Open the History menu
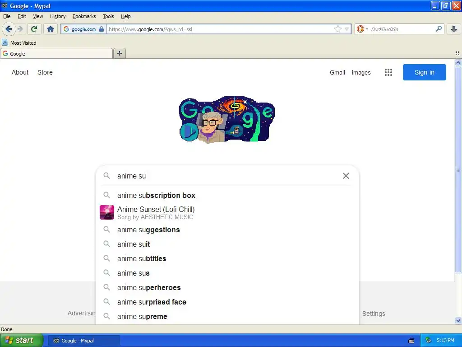The height and width of the screenshot is (347, 462). (58, 16)
